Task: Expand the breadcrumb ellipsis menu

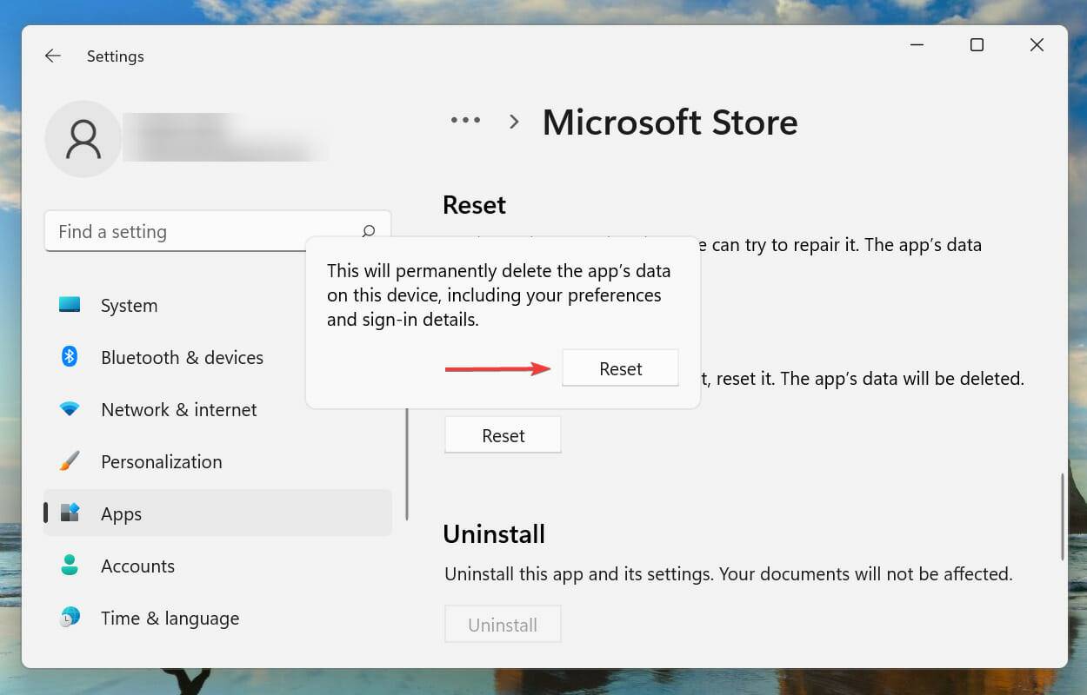Action: tap(465, 122)
